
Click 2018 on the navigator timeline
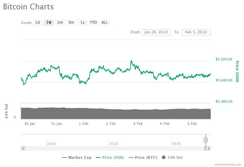point(176,144)
